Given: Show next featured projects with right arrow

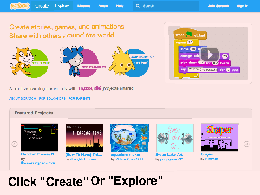Looking at the screenshot, I should [x=246, y=144].
